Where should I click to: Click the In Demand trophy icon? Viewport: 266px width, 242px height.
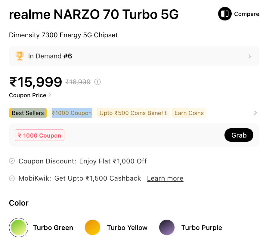[20, 56]
